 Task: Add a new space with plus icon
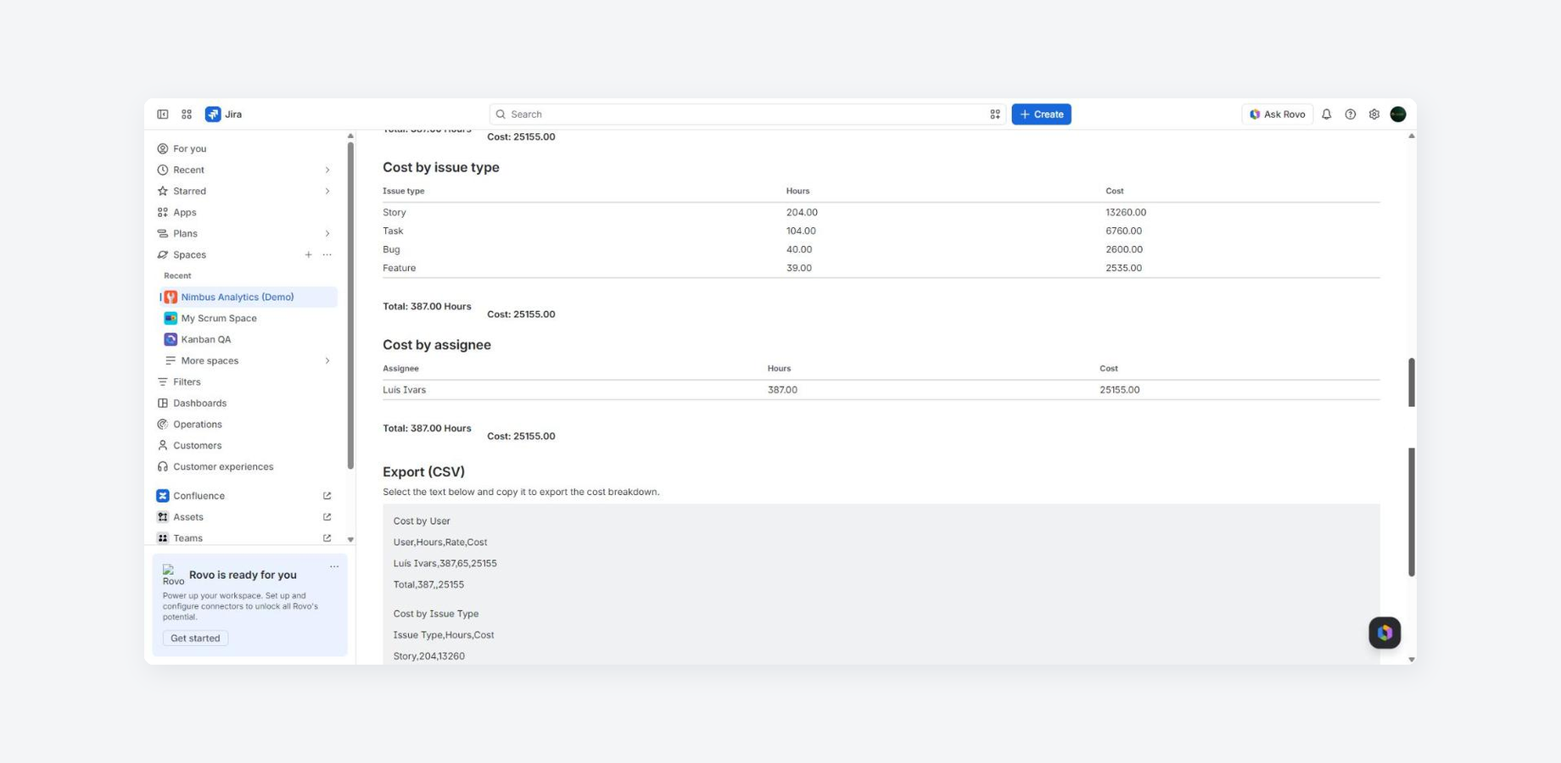(308, 254)
